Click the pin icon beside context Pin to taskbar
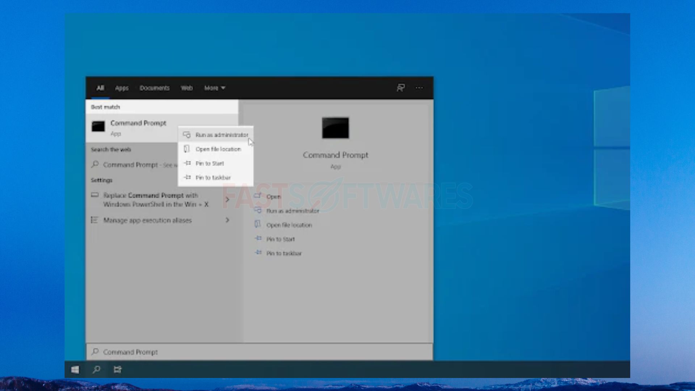The image size is (695, 391). [187, 177]
